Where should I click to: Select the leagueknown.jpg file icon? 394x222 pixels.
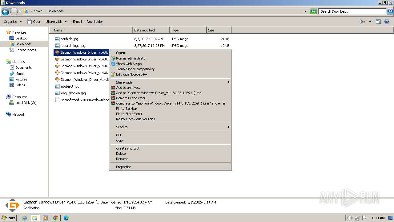click(57, 93)
